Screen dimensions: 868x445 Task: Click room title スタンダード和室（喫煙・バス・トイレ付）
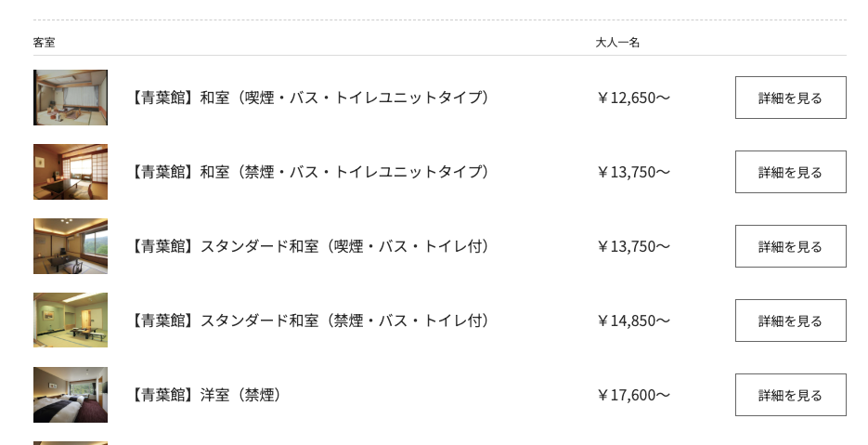click(x=309, y=246)
